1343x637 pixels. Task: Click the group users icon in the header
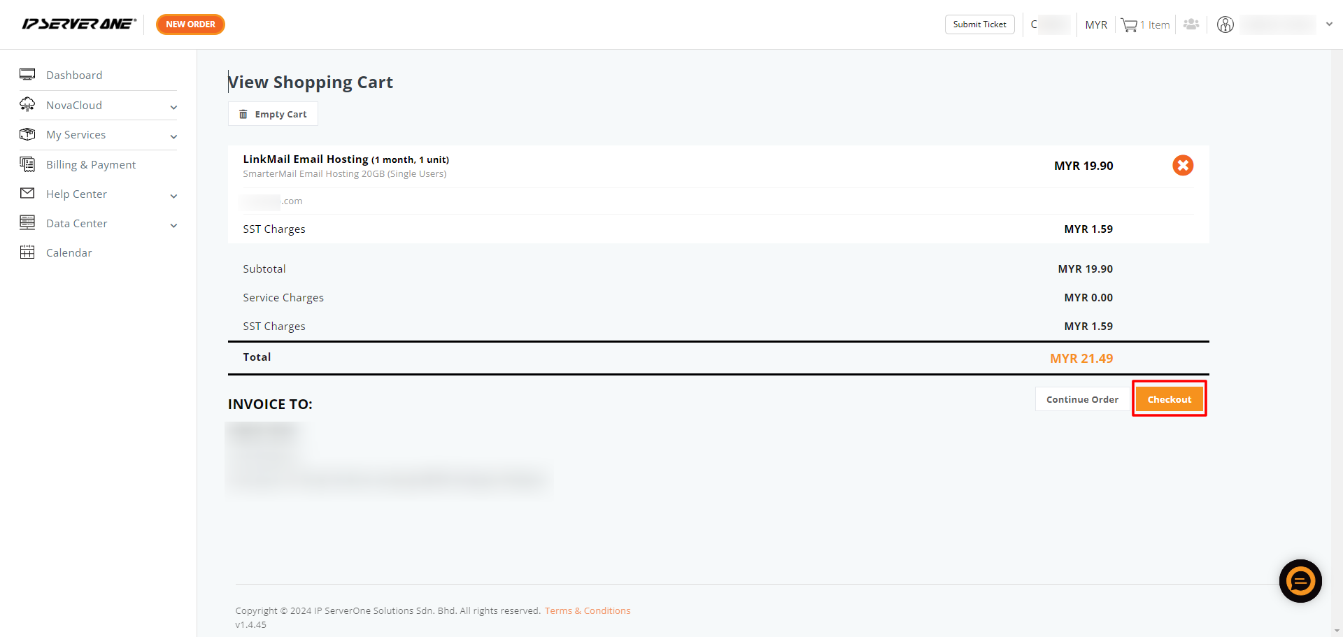pos(1191,24)
